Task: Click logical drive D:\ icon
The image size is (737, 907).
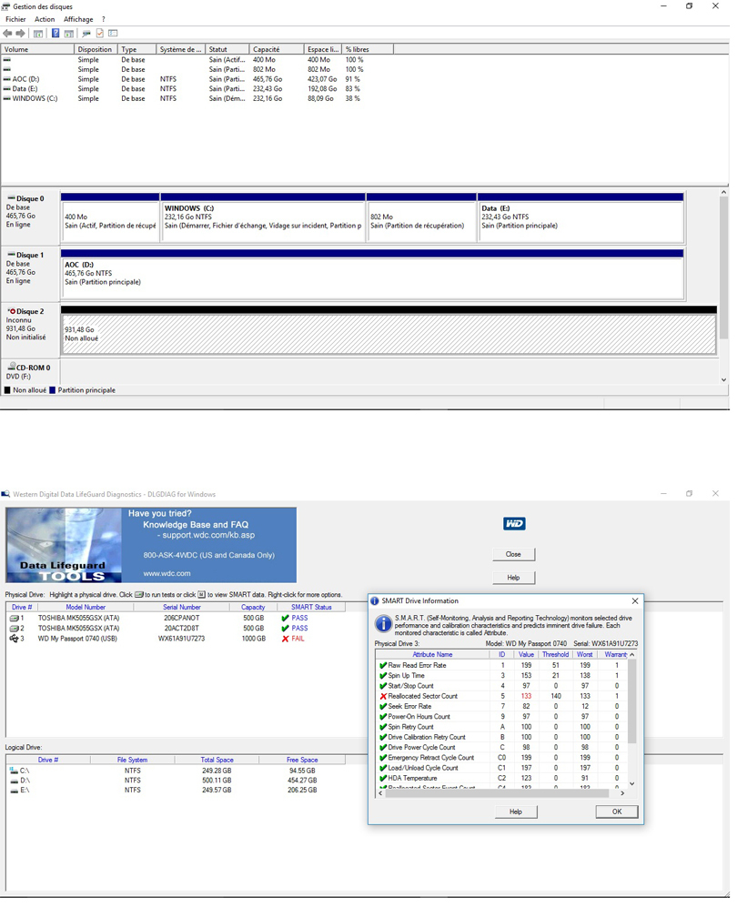Action: point(14,781)
